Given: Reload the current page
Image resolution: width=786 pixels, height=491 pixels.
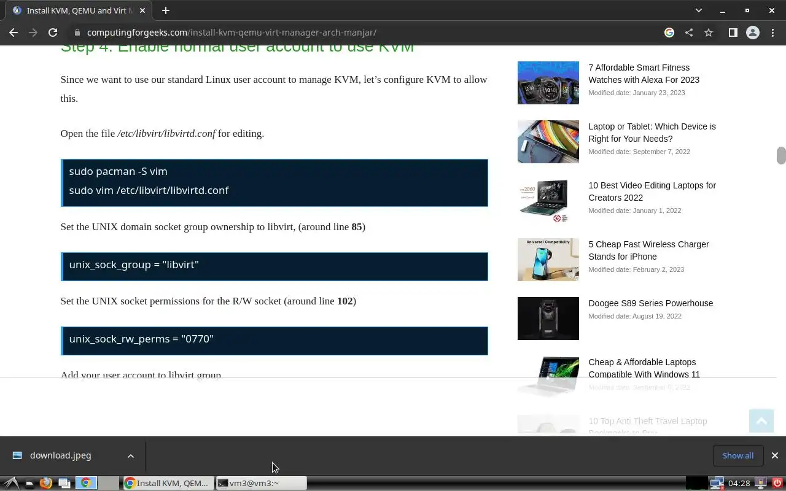Looking at the screenshot, I should (x=53, y=33).
